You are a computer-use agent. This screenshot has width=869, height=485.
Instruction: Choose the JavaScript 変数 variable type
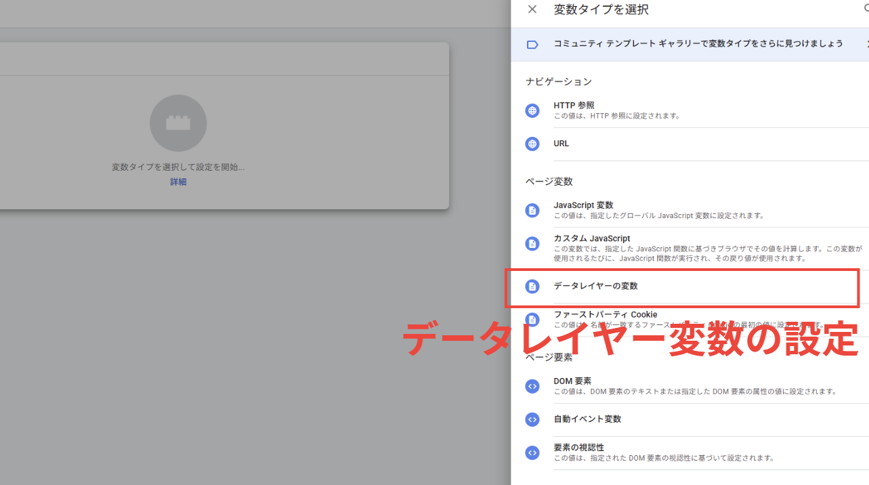click(697, 210)
